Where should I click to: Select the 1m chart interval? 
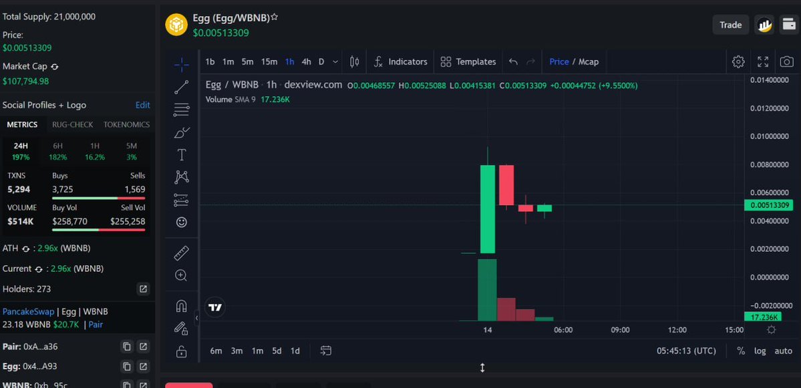pyautogui.click(x=228, y=62)
